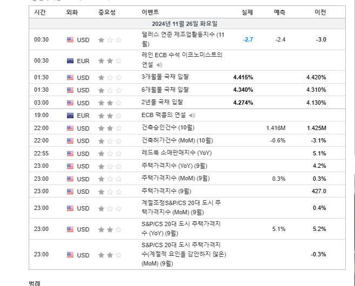Click US flag in 달러스 연준 제조업활동지수 row

(x=70, y=40)
